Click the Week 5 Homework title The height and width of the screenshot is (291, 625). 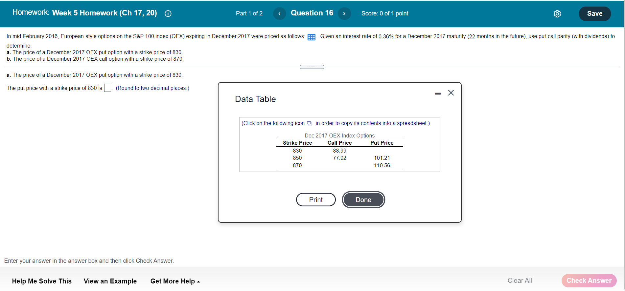104,13
